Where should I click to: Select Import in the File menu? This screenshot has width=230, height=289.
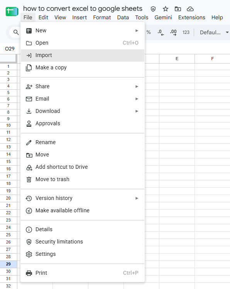click(83, 55)
